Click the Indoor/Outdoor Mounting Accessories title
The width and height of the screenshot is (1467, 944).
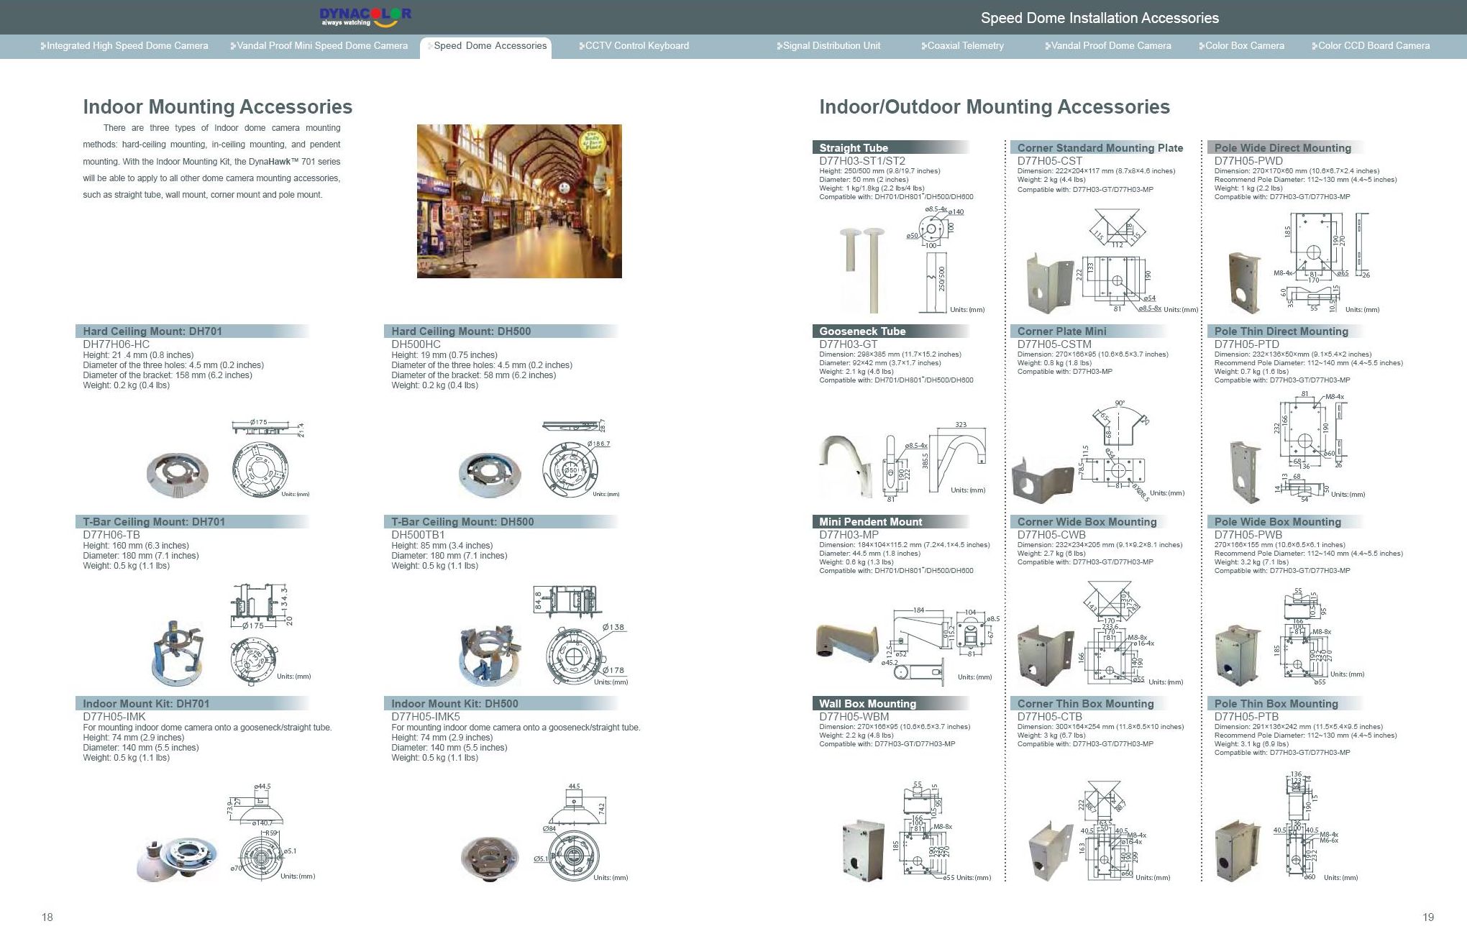(x=995, y=107)
